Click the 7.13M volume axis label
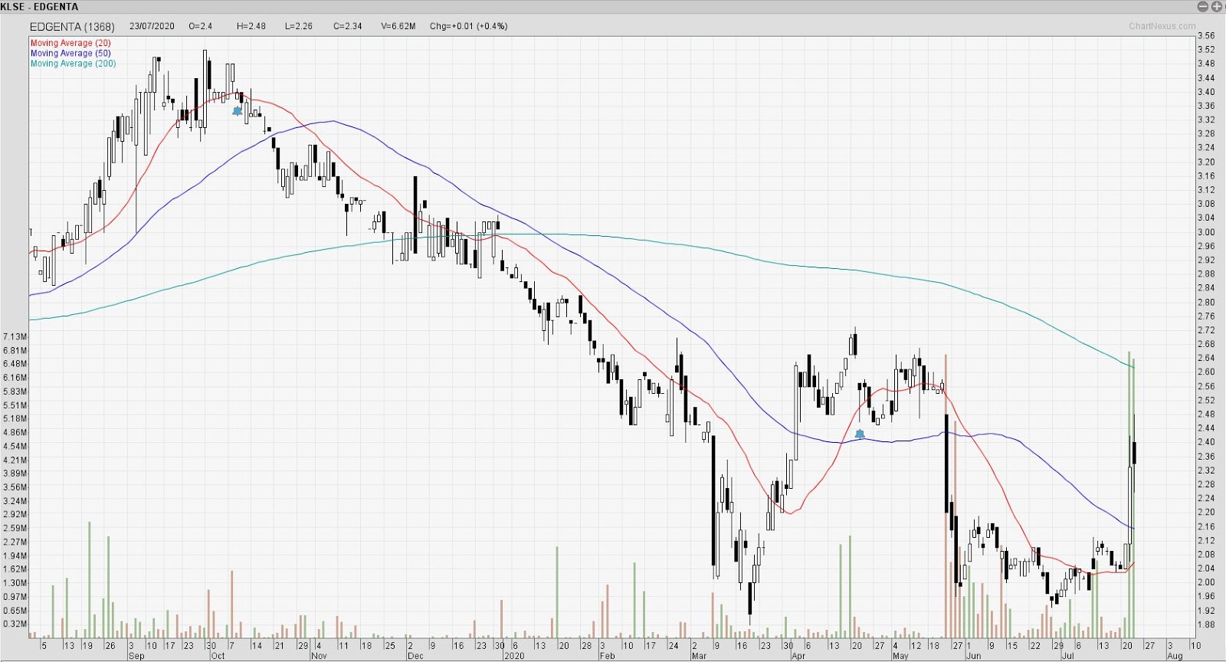Viewport: 1226px width, 662px height. point(15,336)
